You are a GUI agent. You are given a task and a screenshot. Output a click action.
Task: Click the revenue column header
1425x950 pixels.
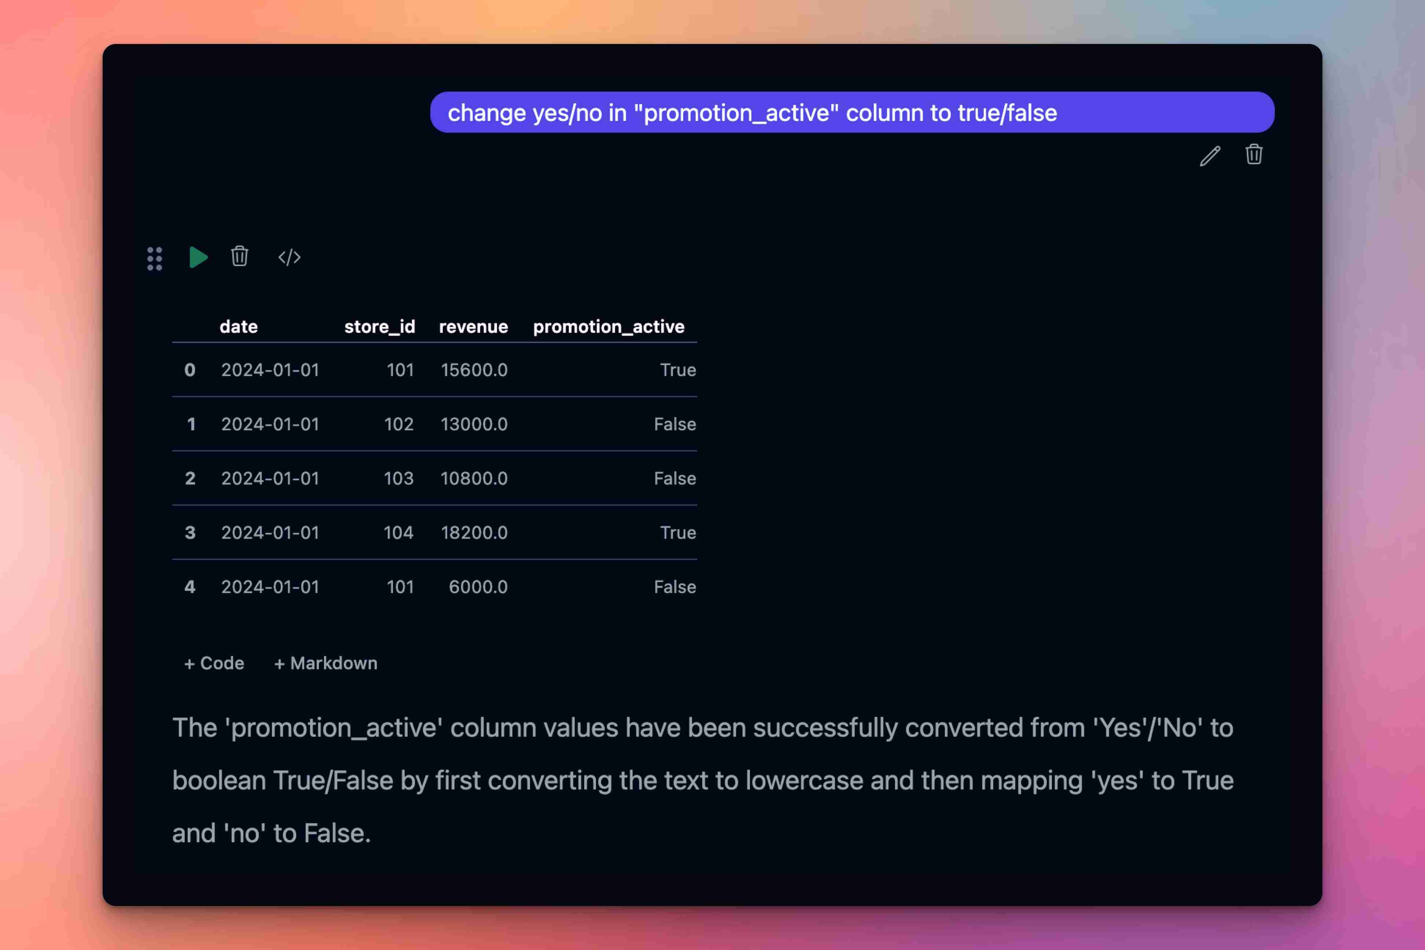click(473, 327)
